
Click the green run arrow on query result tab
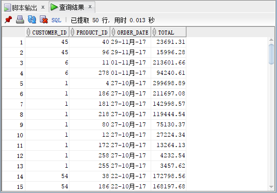click(54, 7)
